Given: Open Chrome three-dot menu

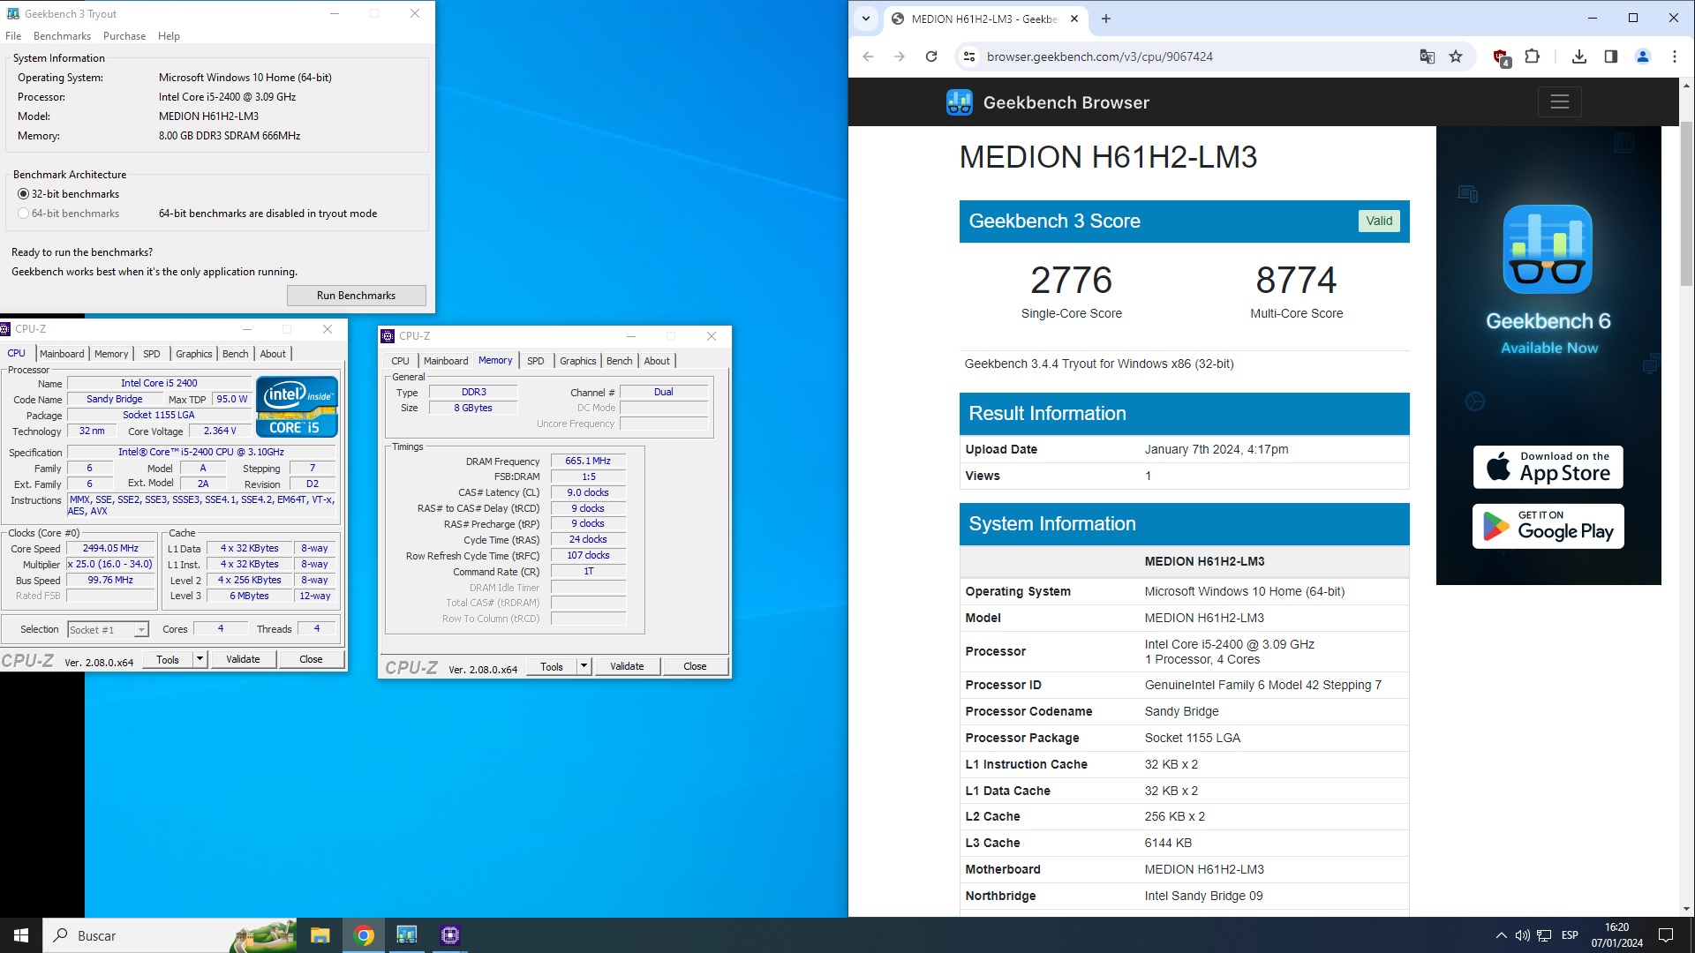Looking at the screenshot, I should pyautogui.click(x=1675, y=56).
